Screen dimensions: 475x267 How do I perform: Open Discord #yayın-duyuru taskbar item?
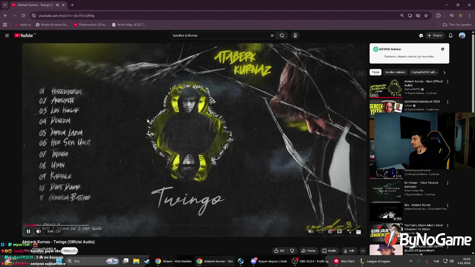tap(269, 261)
